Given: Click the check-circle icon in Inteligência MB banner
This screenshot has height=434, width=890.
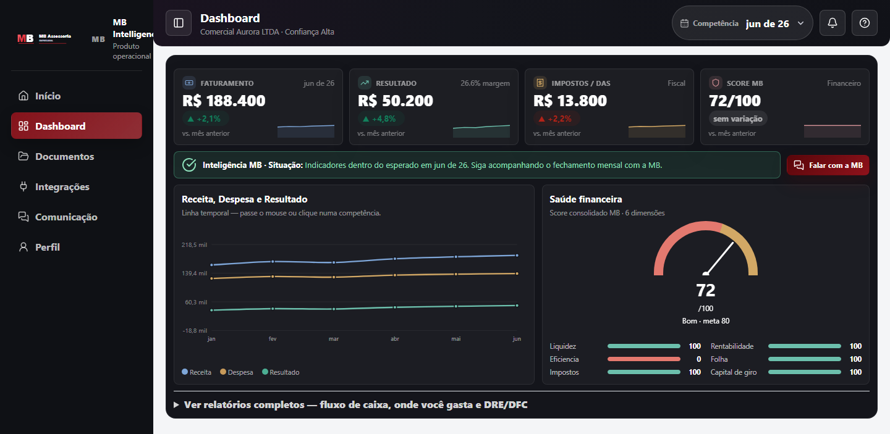Looking at the screenshot, I should [189, 165].
